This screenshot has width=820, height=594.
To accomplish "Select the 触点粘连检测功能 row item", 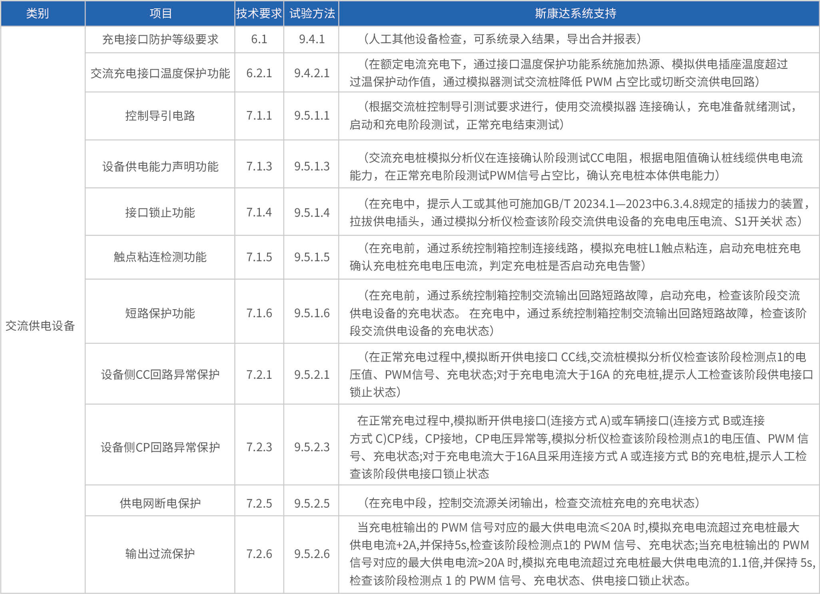I will coord(160,257).
